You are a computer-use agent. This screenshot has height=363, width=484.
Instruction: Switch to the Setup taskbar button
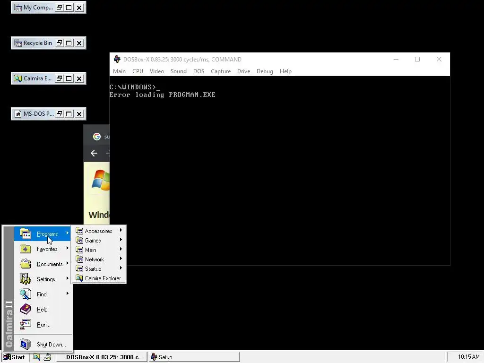(x=194, y=357)
